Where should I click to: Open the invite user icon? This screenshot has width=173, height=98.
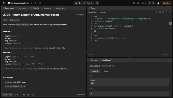pos(153,3)
